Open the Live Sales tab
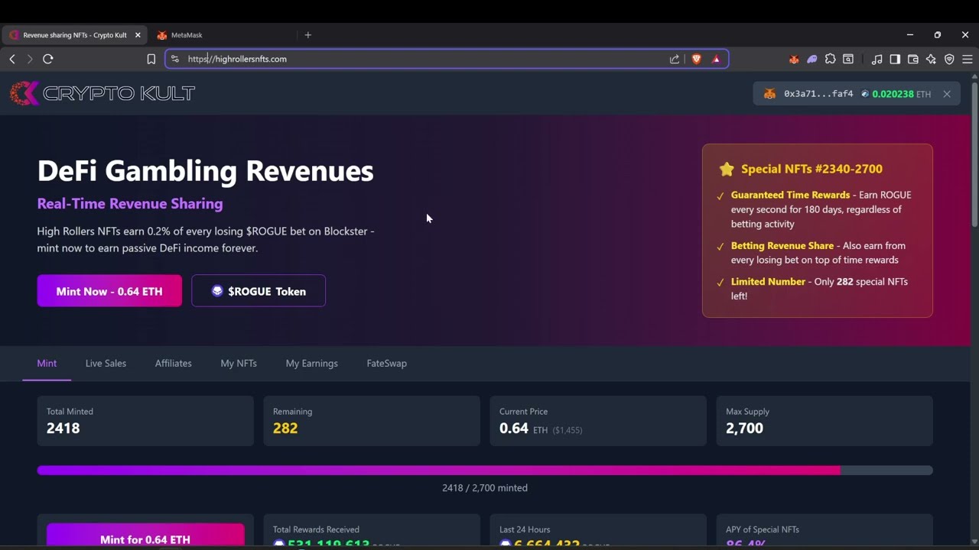This screenshot has height=550, width=979. point(106,364)
